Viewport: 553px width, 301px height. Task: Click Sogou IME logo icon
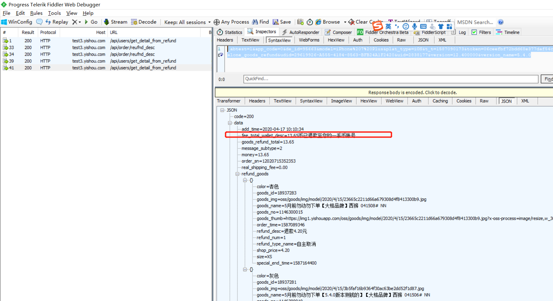click(378, 26)
